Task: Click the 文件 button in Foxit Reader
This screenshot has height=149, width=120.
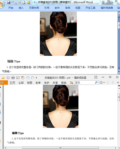Action: pyautogui.click(x=3, y=83)
